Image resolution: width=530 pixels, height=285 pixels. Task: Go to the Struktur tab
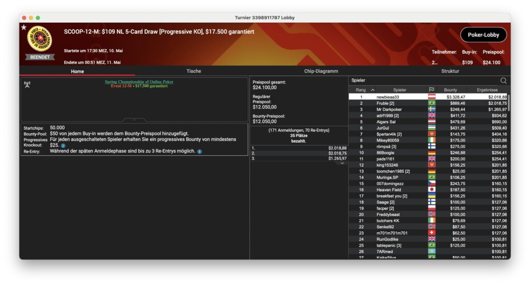point(449,71)
